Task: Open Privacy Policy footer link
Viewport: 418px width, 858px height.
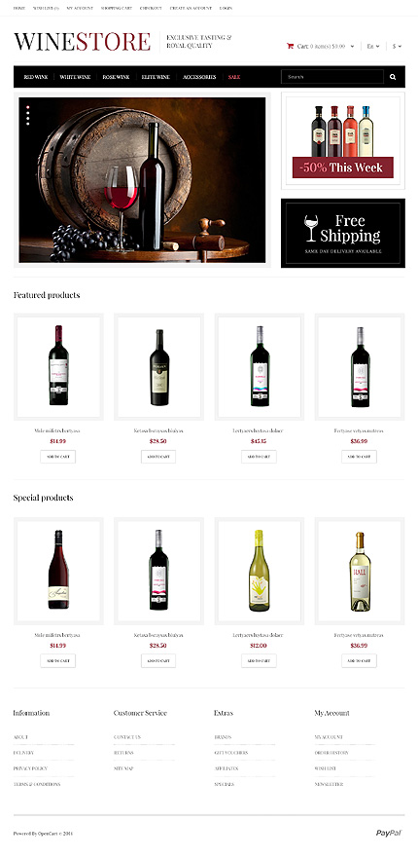Action: (x=30, y=768)
